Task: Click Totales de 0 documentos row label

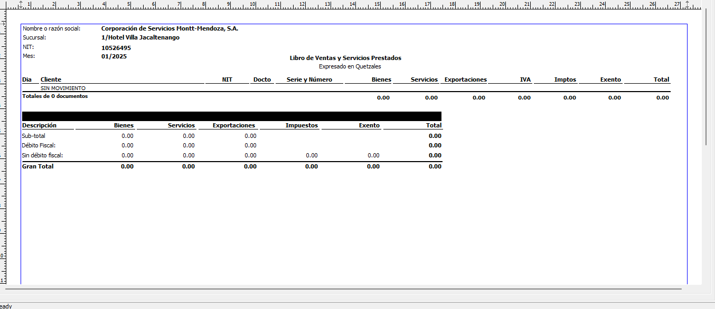Action: coord(55,96)
